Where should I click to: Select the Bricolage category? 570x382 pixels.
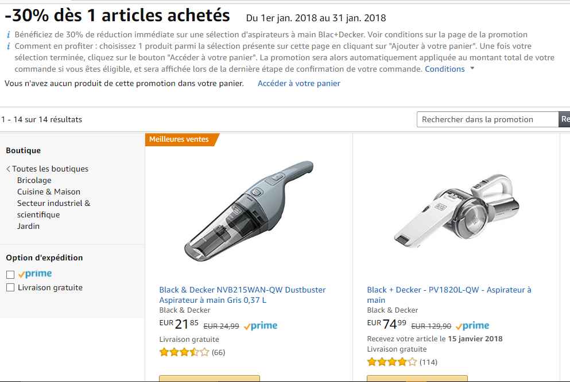coord(34,180)
